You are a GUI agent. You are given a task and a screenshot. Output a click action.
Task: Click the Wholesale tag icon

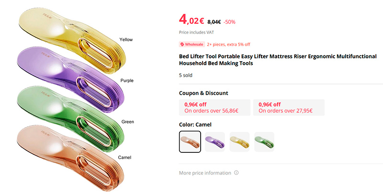[x=182, y=44]
